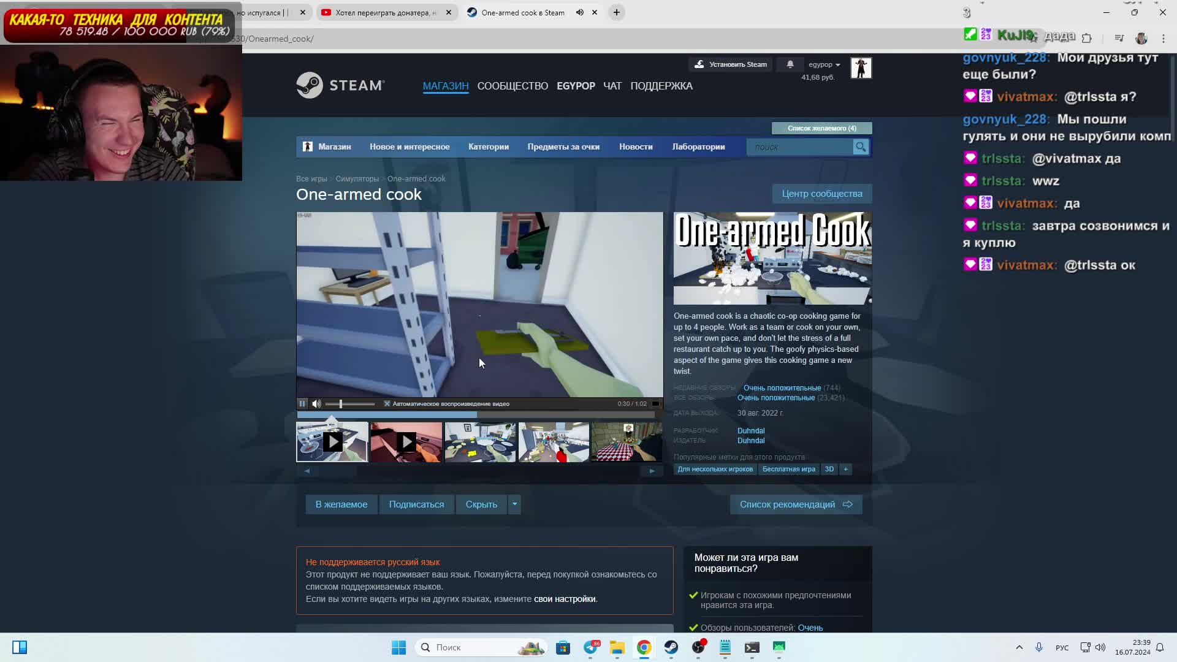Select the checkered tablecloth screenshot thumbnail
1177x662 pixels.
(627, 442)
